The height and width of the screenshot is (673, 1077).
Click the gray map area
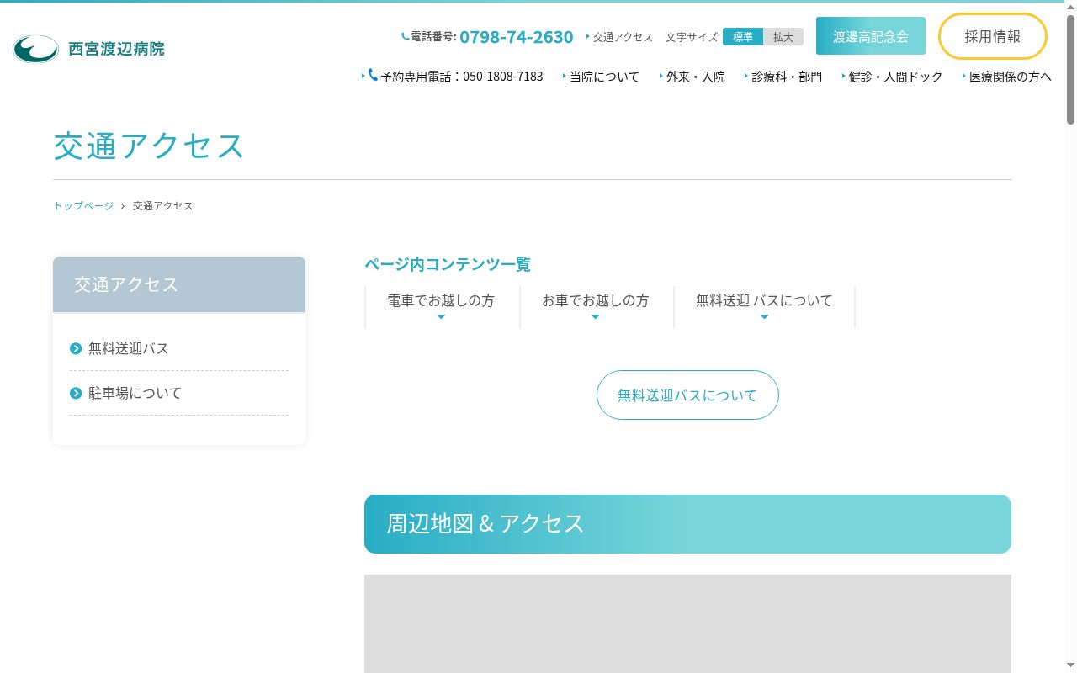point(687,623)
